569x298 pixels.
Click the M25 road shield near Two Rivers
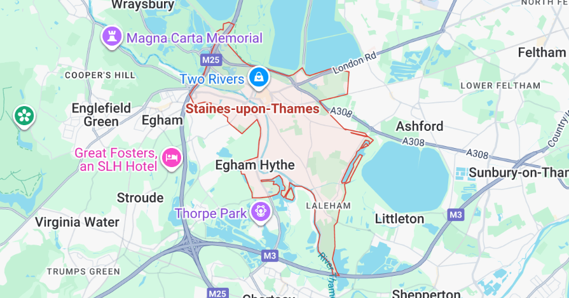pos(211,60)
